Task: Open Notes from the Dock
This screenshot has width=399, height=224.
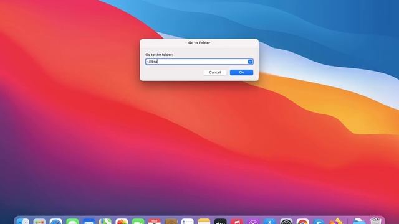Action: click(204, 222)
